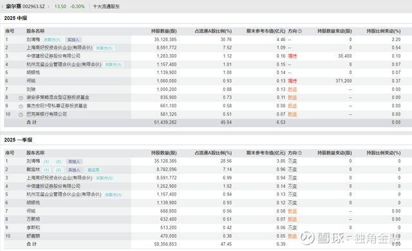Image resolution: width=412 pixels, height=251 pixels.
Task: Click the total ratio 47.45
Action: pos(226,244)
